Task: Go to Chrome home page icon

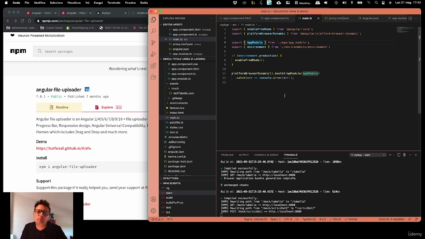Action: pos(29,21)
